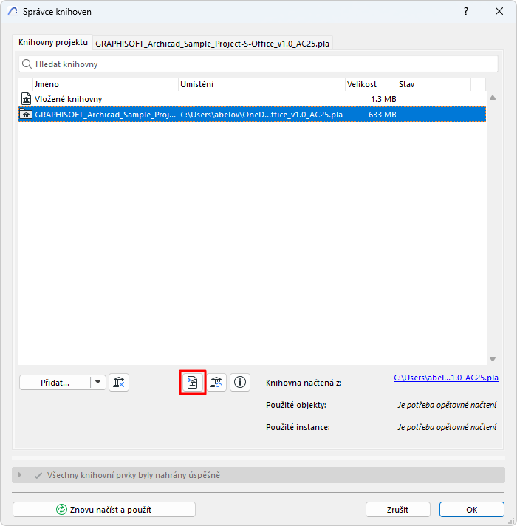Image resolution: width=517 pixels, height=526 pixels.
Task: Click the GRAPHISOFT sample project library row icon
Action: point(26,115)
